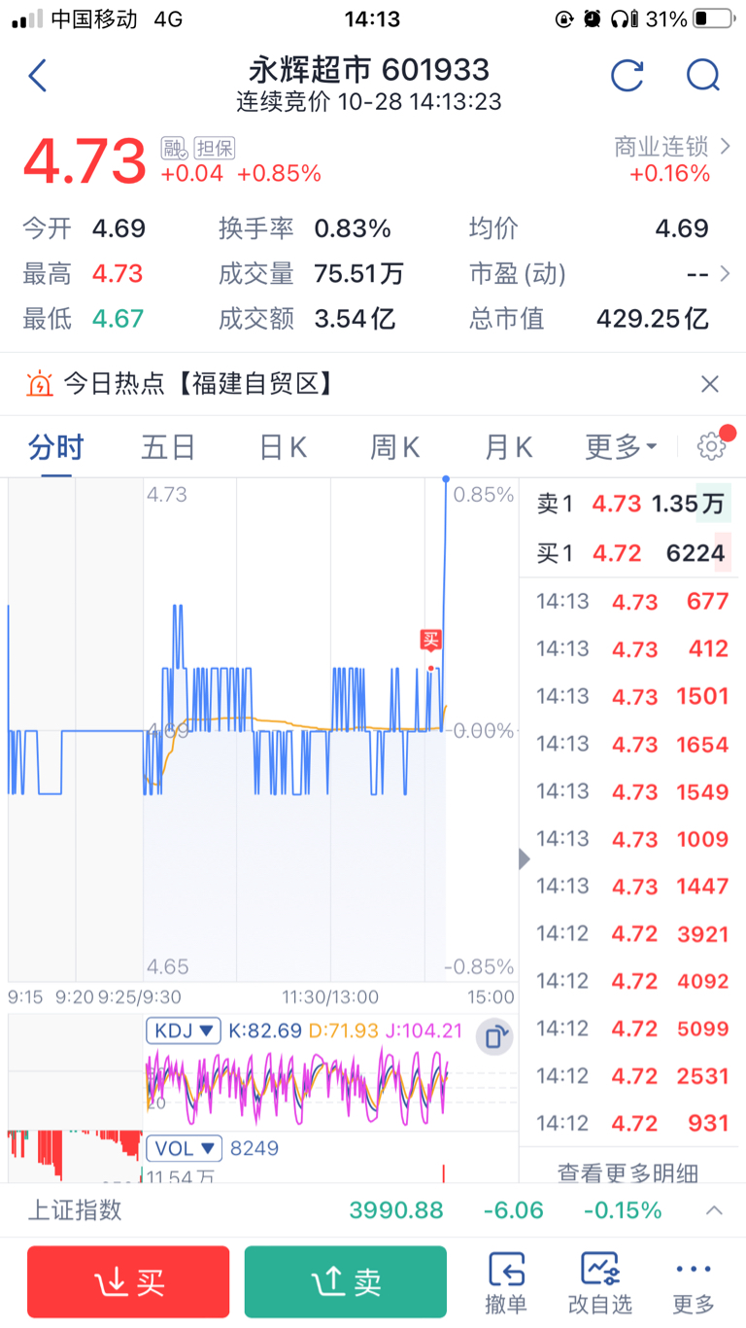Switch to the 周K tab
The width and height of the screenshot is (746, 1328).
click(394, 447)
